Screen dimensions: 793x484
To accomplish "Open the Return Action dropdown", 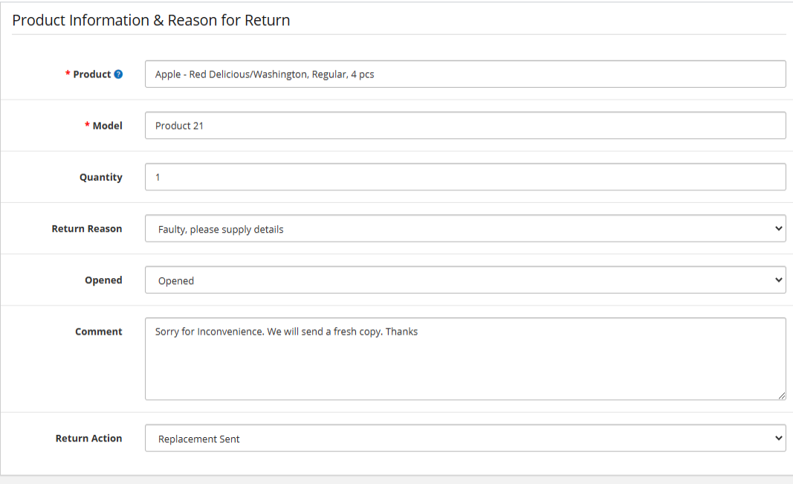I will pos(465,439).
